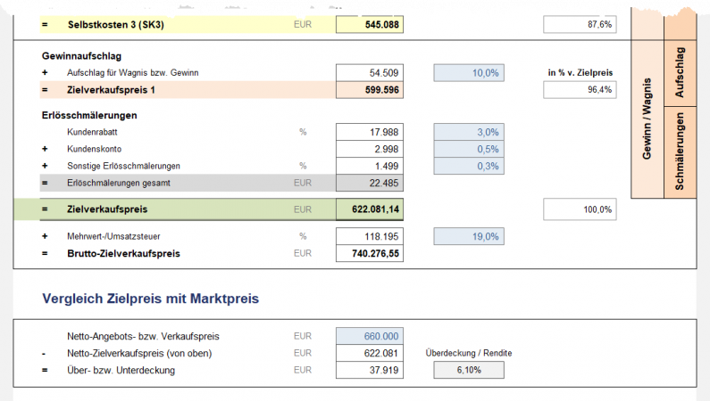Click the Aufschlag für Wagnis amount 54.509
The image size is (710, 401).
coord(370,72)
